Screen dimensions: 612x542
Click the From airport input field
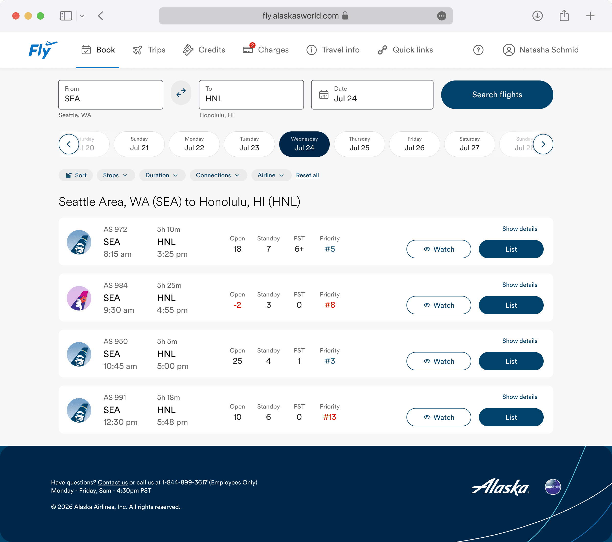tap(110, 95)
